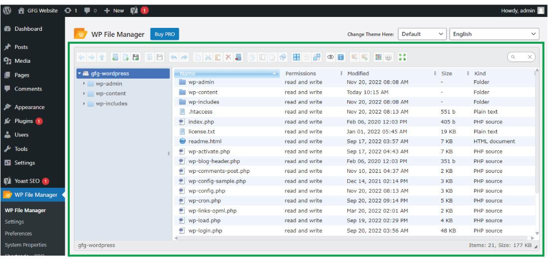Click the Copy icon in the toolbar
The image size is (548, 259).
click(x=198, y=57)
